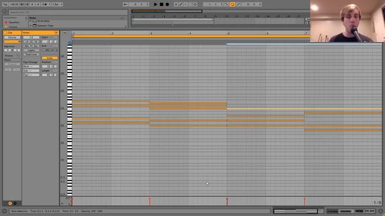
Task: Toggle the Punch-Out switch
Action: click(238, 4)
